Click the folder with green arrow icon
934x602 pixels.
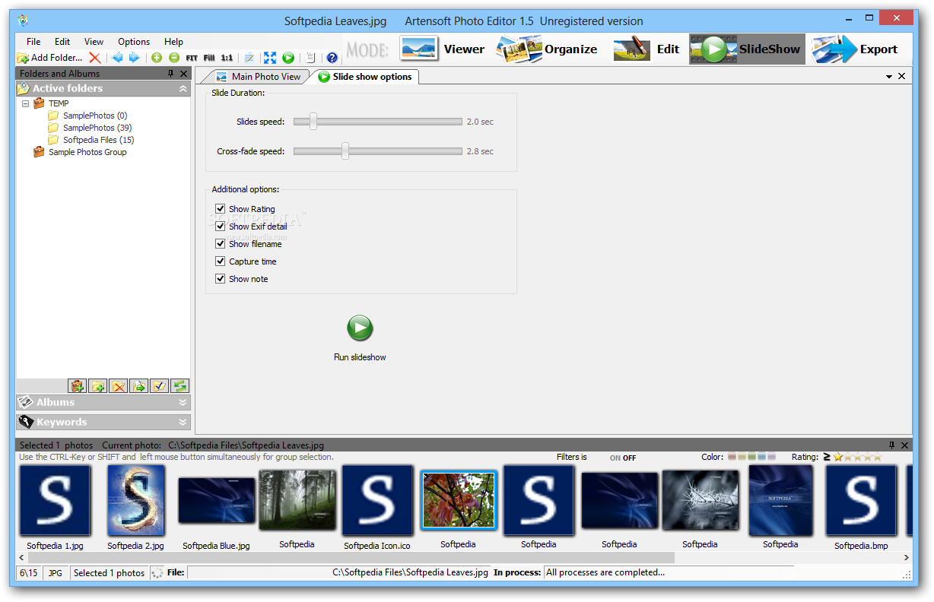pos(138,386)
